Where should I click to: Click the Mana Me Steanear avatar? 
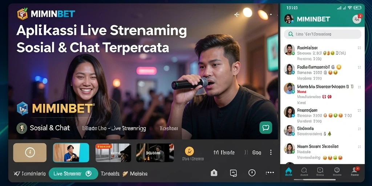point(290,89)
